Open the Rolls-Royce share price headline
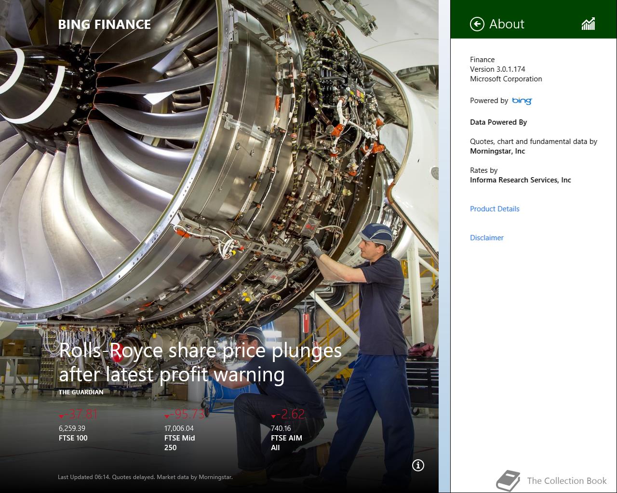617x493 pixels. (200, 363)
